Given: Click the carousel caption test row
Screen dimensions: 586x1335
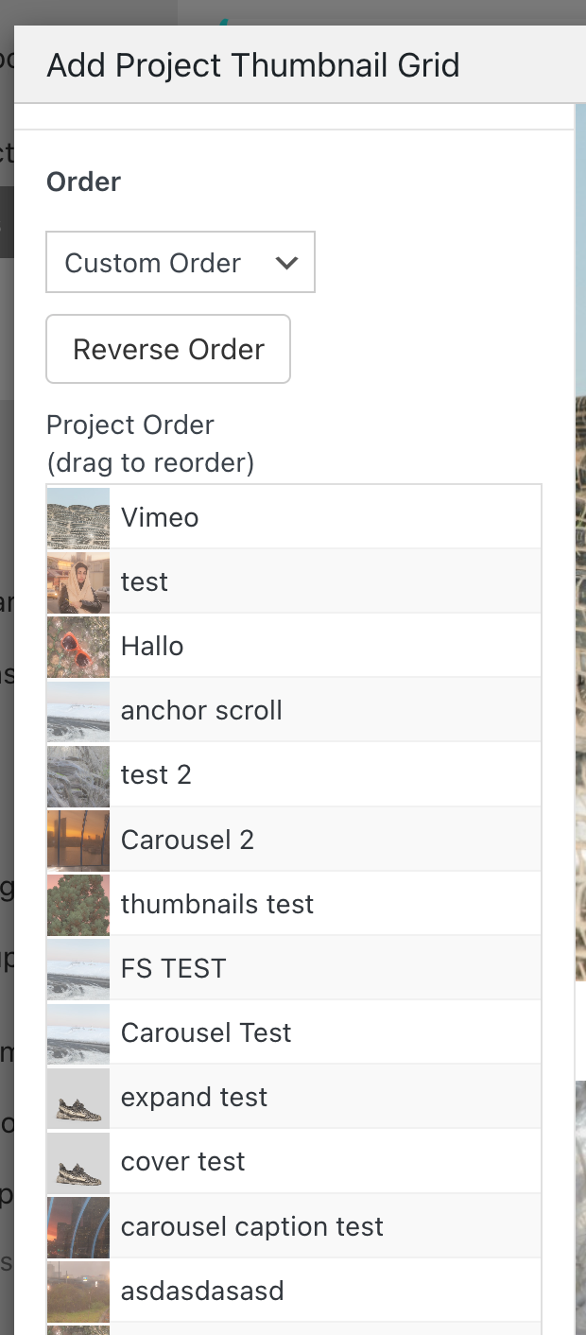Looking at the screenshot, I should [284, 1225].
